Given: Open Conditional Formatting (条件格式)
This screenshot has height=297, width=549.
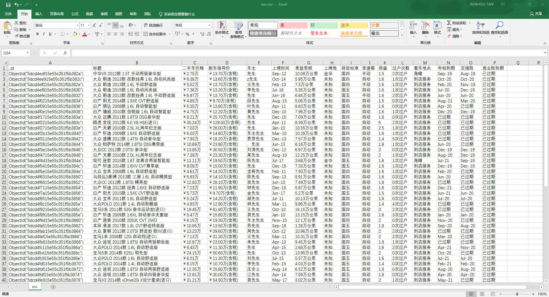Looking at the screenshot, I should click(222, 29).
